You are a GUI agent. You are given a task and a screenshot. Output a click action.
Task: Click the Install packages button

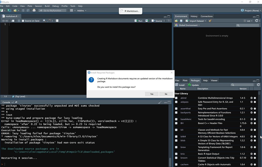[180, 85]
